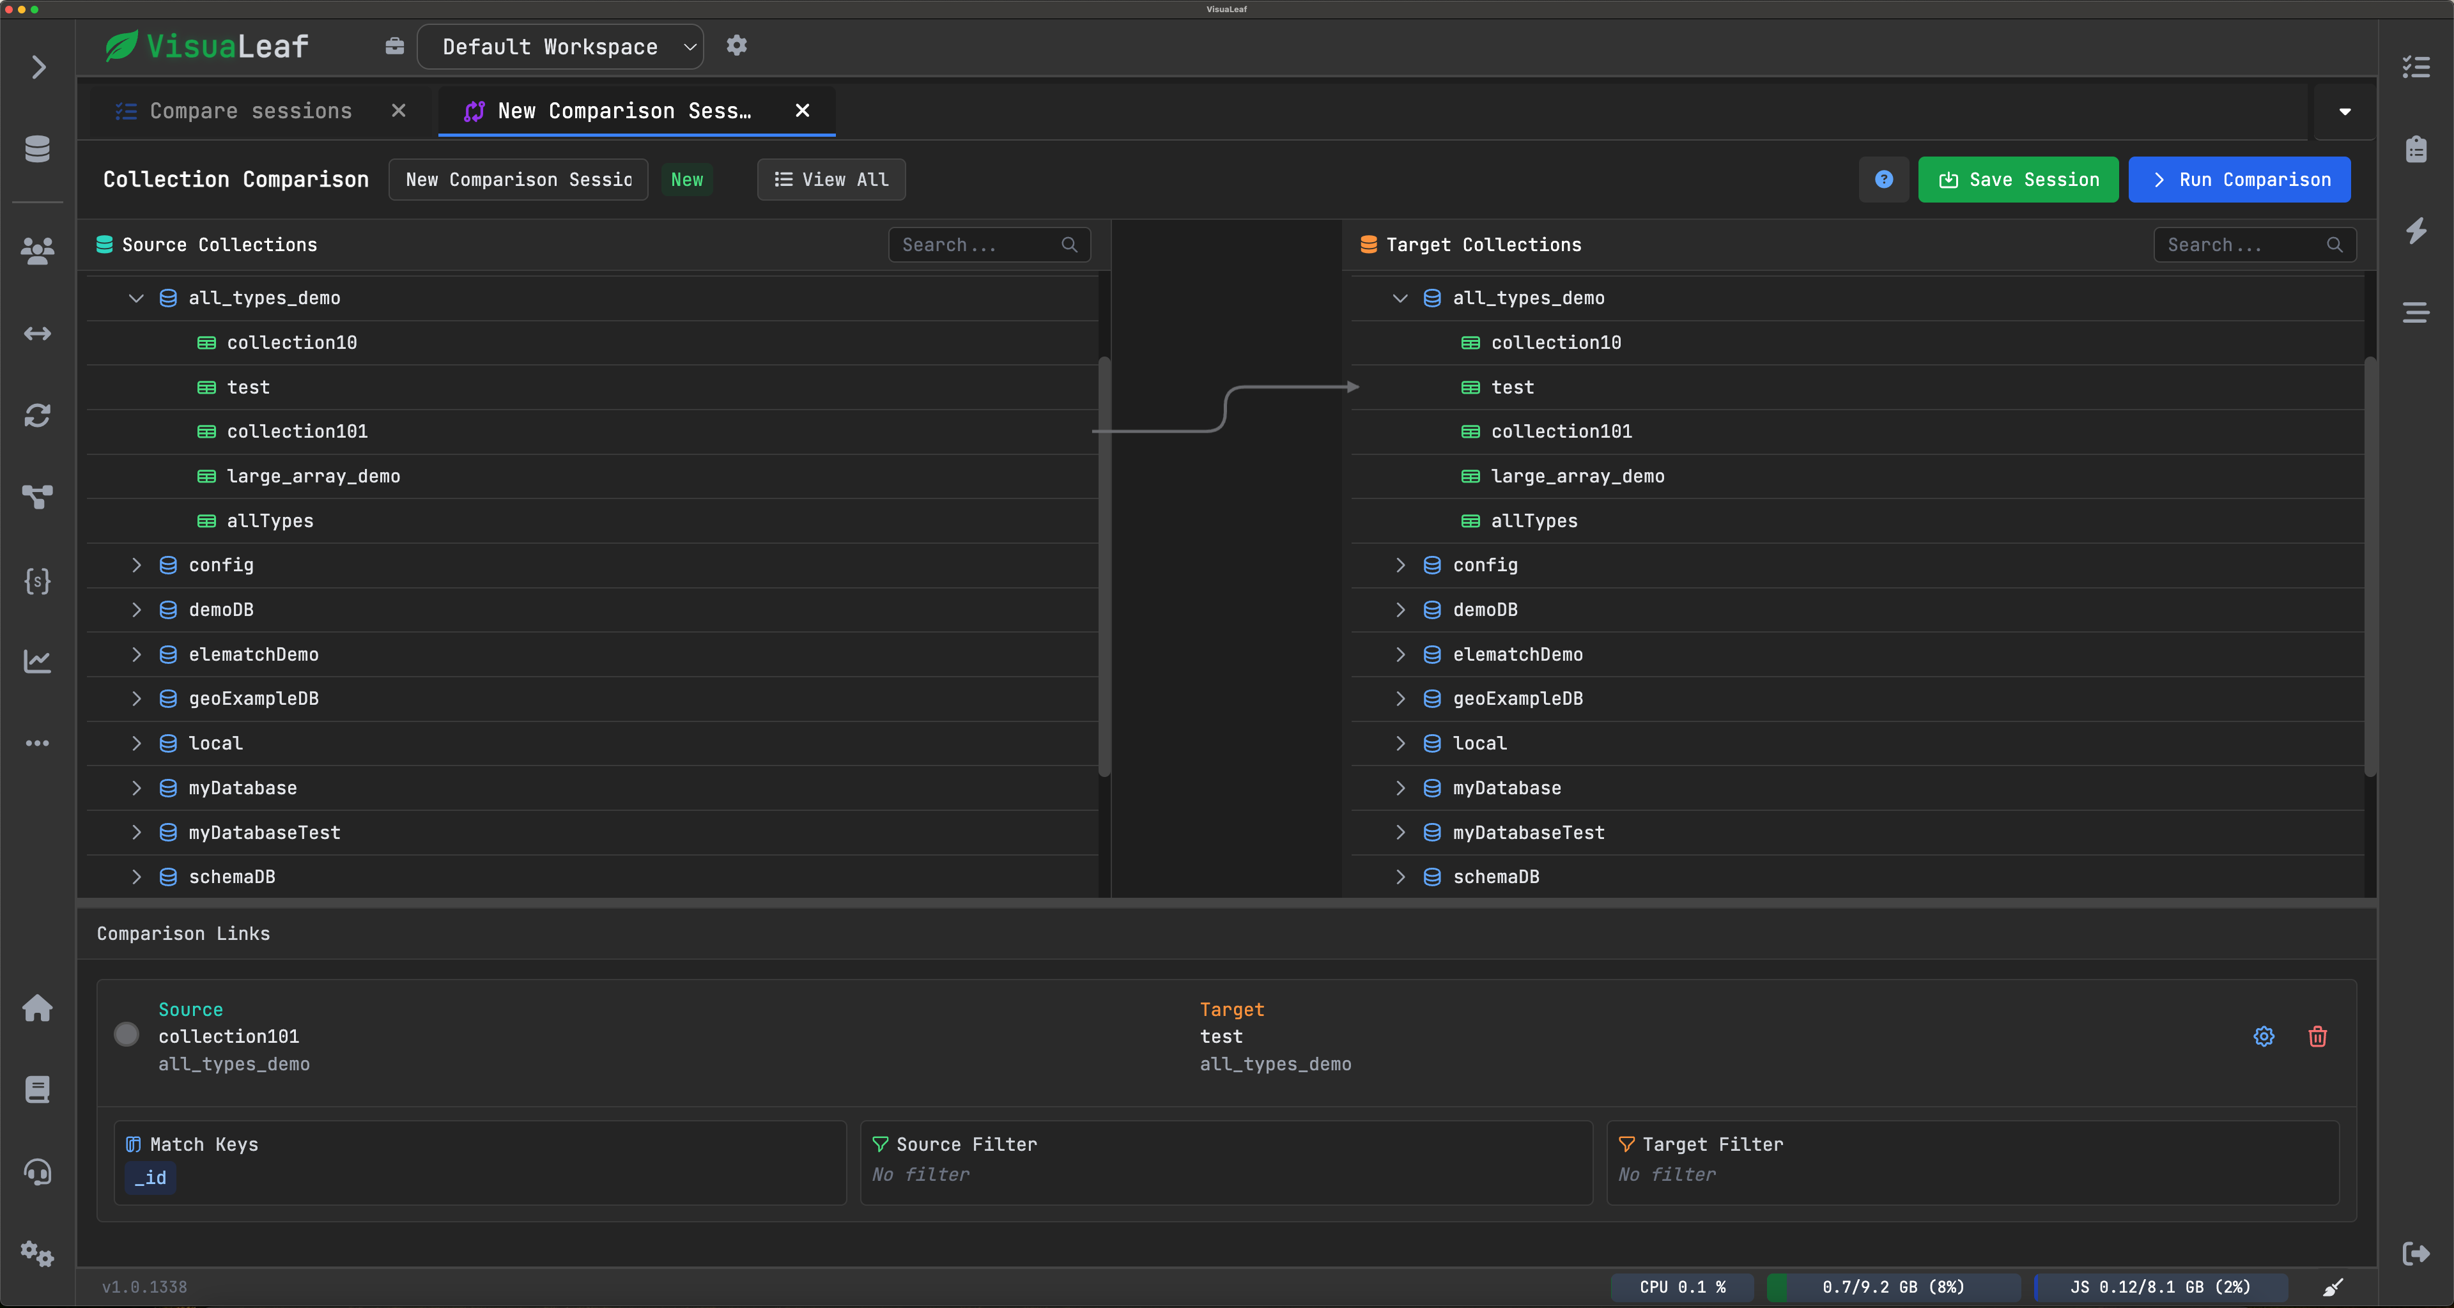Click the blue help question mark icon
The height and width of the screenshot is (1308, 2454).
tap(1883, 180)
